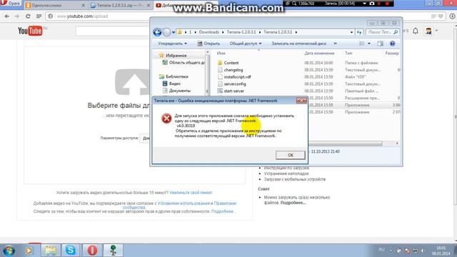Open Terraria tree icon on taskbar
Image resolution: width=457 pixels, height=257 pixels.
tap(113, 251)
